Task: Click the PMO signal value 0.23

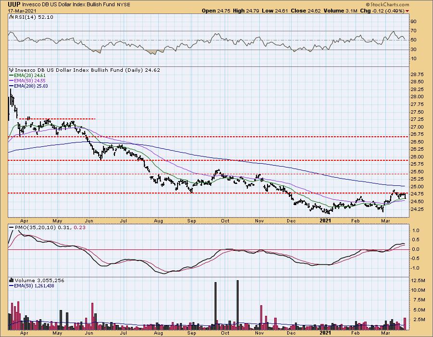Action: click(x=80, y=228)
